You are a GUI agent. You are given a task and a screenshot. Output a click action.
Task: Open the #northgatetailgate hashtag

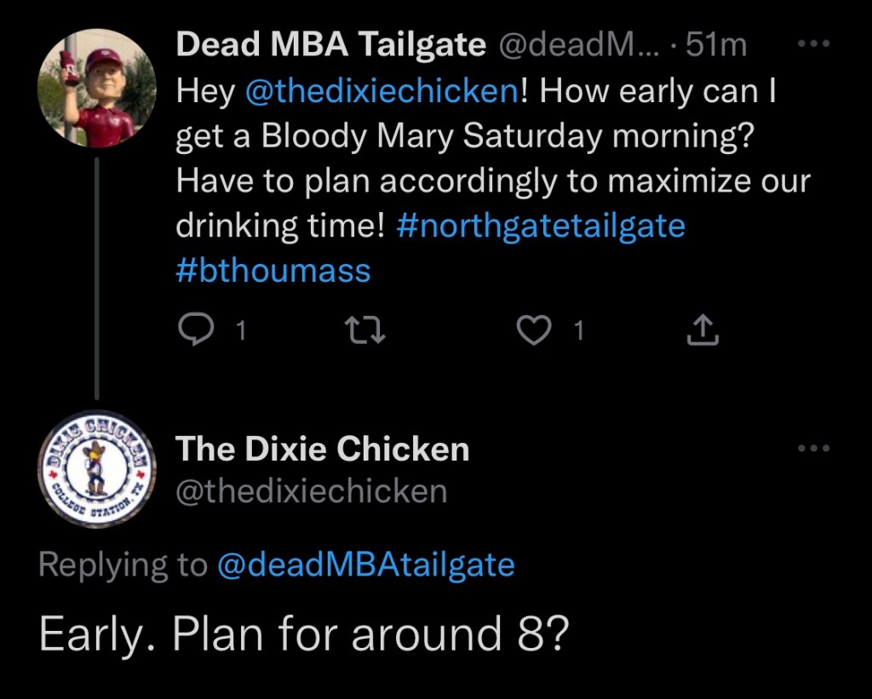[541, 226]
